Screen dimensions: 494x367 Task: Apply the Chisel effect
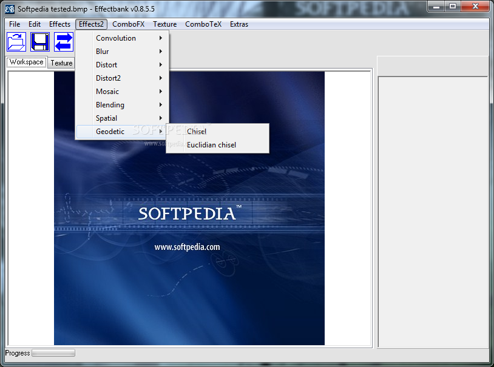pos(217,132)
